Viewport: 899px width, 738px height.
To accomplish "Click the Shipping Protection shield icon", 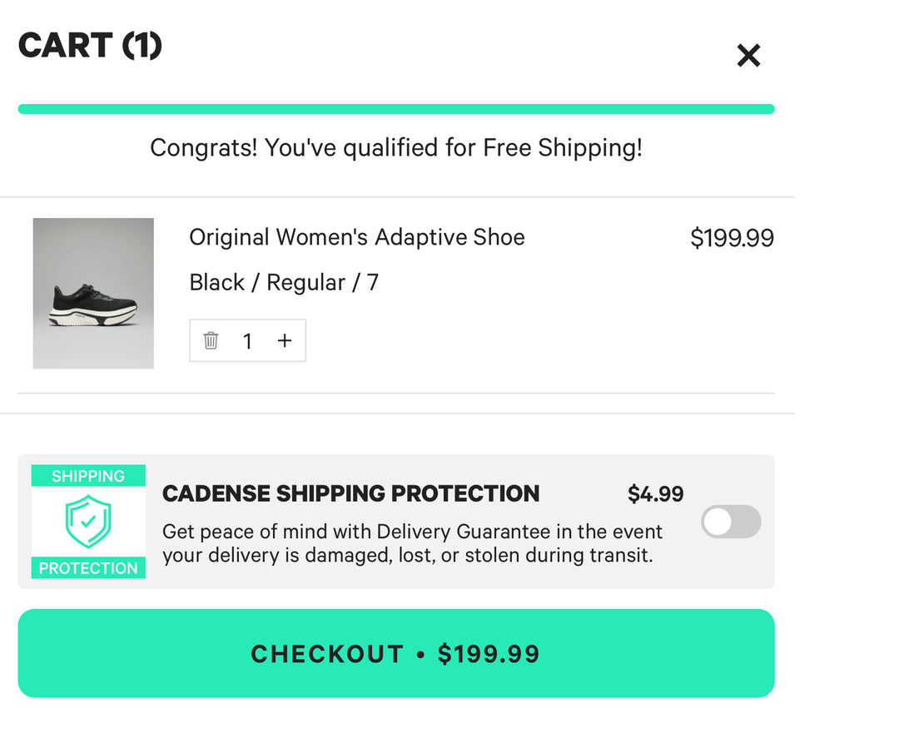I will coord(88,522).
